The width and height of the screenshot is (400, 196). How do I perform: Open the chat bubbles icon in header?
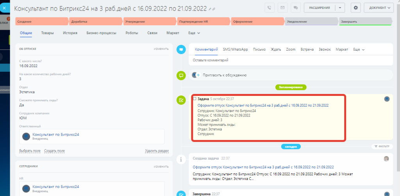coord(296,8)
